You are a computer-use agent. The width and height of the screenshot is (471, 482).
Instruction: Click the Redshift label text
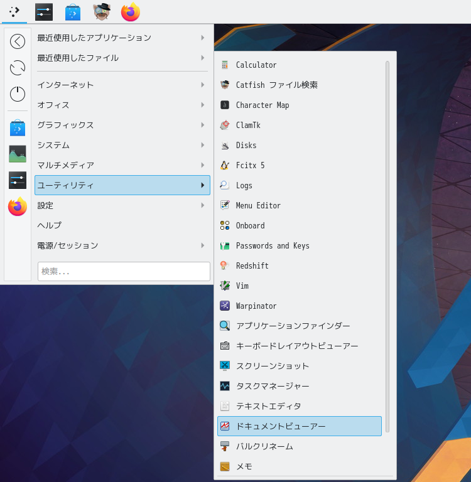coord(252,265)
